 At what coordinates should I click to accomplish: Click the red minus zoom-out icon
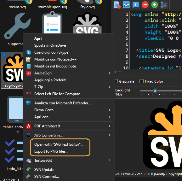click(x=145, y=5)
